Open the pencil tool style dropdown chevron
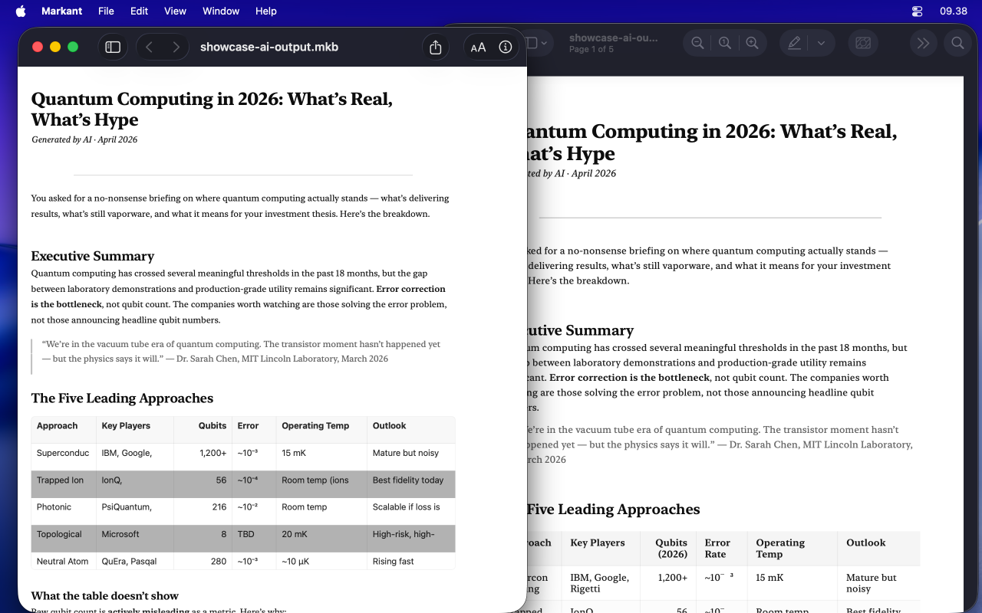 [x=821, y=43]
